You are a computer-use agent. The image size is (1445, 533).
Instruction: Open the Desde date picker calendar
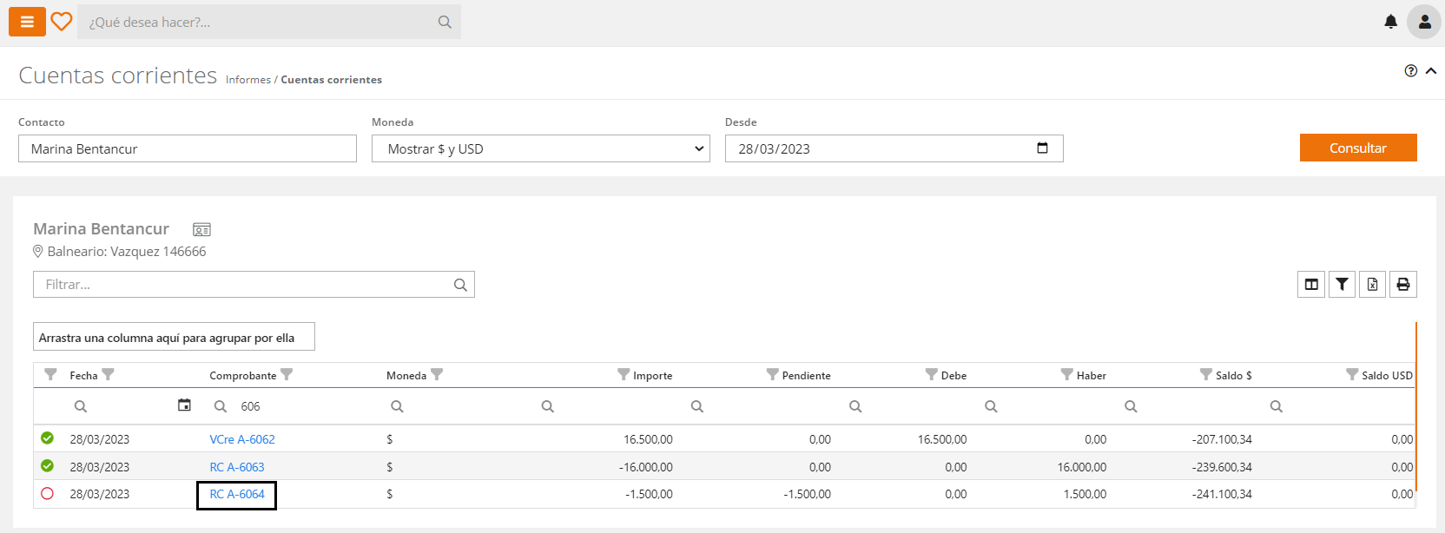1042,148
